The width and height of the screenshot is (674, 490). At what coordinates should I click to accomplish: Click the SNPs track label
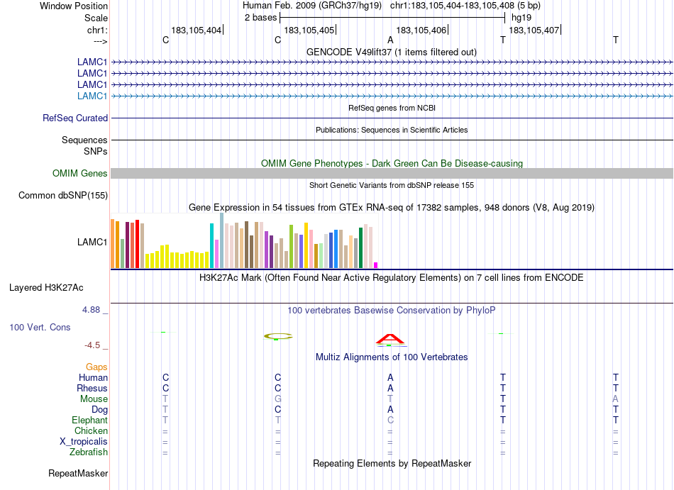point(96,151)
